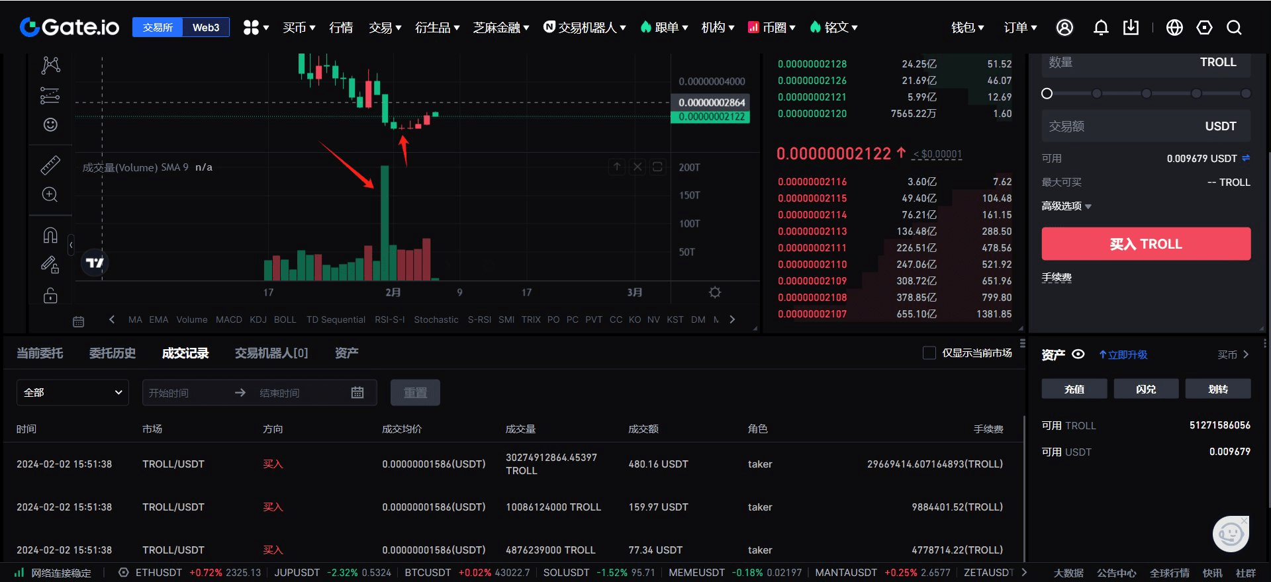Click the zoom in magnifier tool
The image size is (1271, 582).
[50, 194]
